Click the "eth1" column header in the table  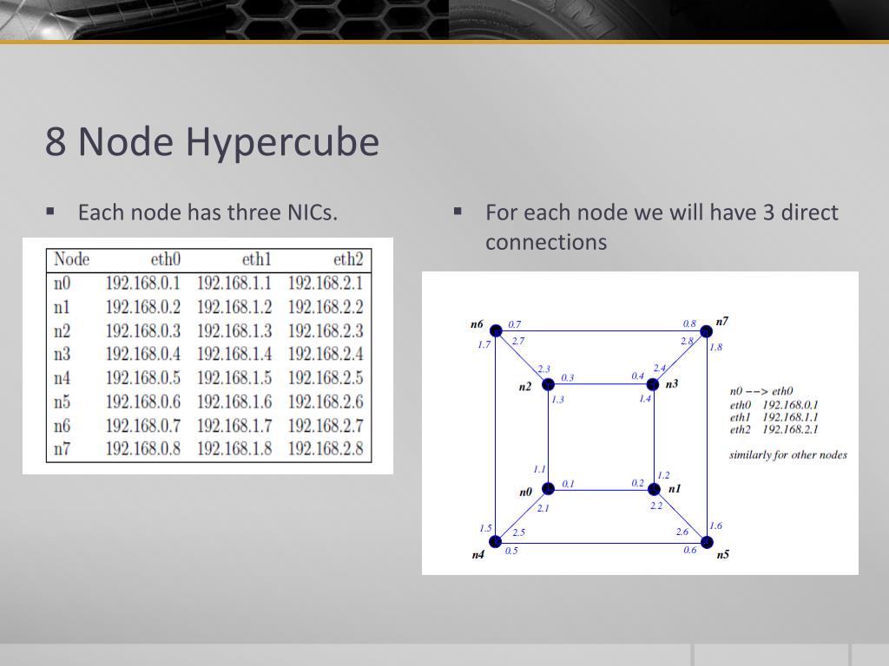[x=257, y=259]
